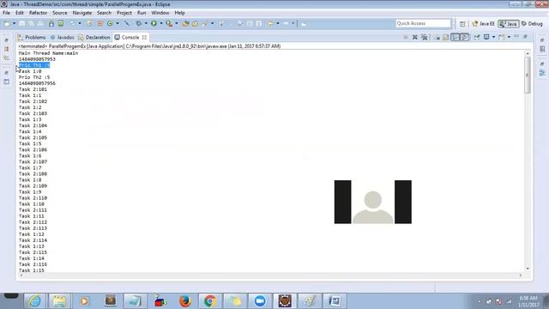The height and width of the screenshot is (309, 549).
Task: Click the Open Console icon
Action: tap(501, 37)
